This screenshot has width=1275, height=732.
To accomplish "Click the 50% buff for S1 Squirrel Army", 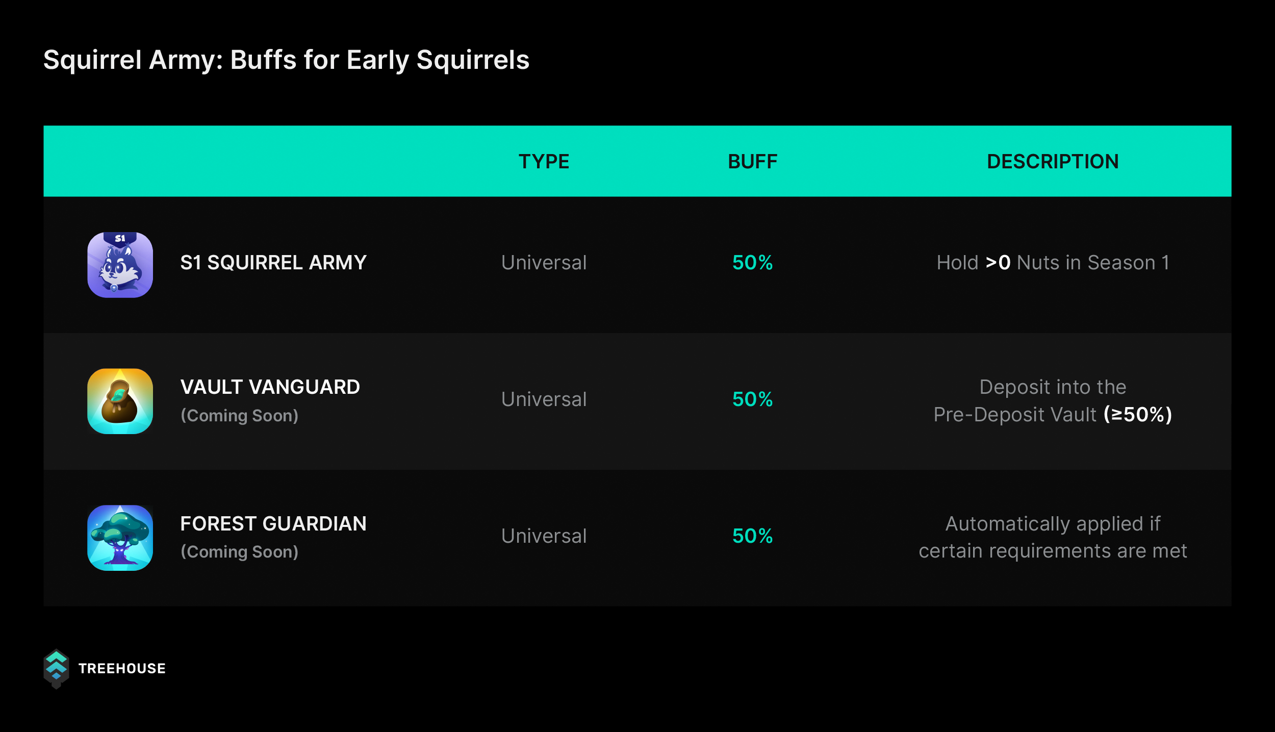I will coord(752,263).
